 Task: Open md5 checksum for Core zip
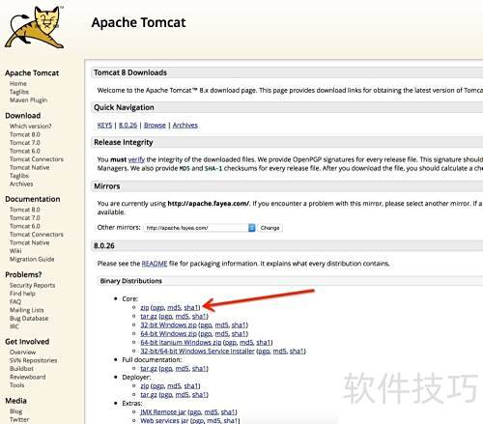coord(174,308)
